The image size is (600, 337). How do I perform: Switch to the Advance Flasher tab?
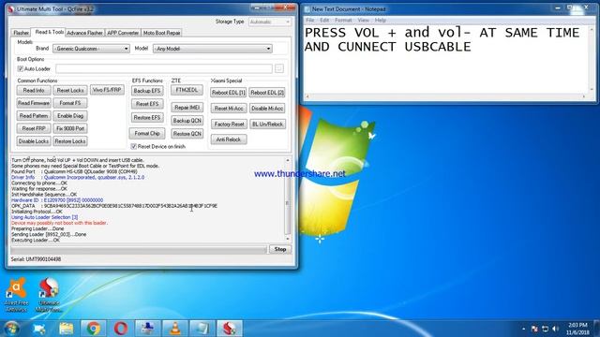(84, 33)
